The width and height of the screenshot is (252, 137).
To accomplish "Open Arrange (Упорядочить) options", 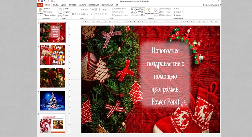I will point(149,11).
